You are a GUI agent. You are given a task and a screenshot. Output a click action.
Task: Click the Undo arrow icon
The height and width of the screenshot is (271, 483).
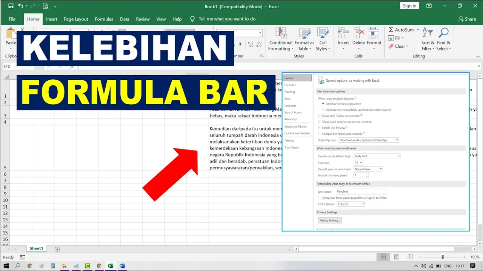coord(20,6)
